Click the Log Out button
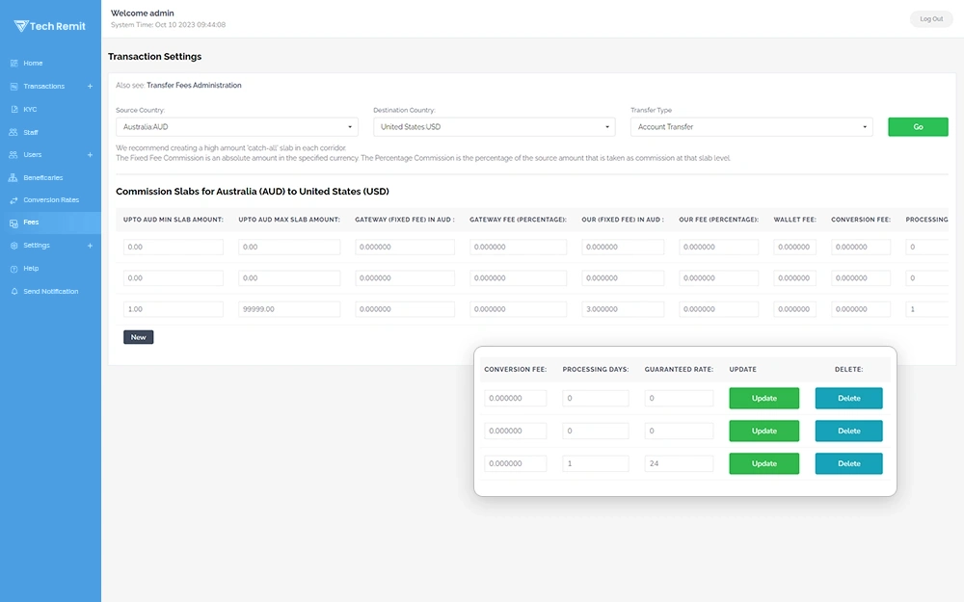964x602 pixels. (x=930, y=19)
